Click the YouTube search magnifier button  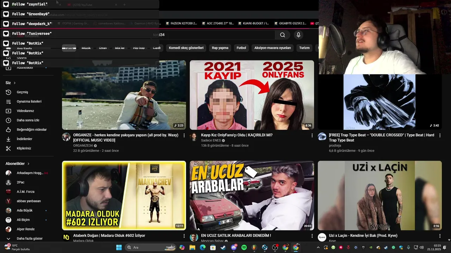(283, 35)
